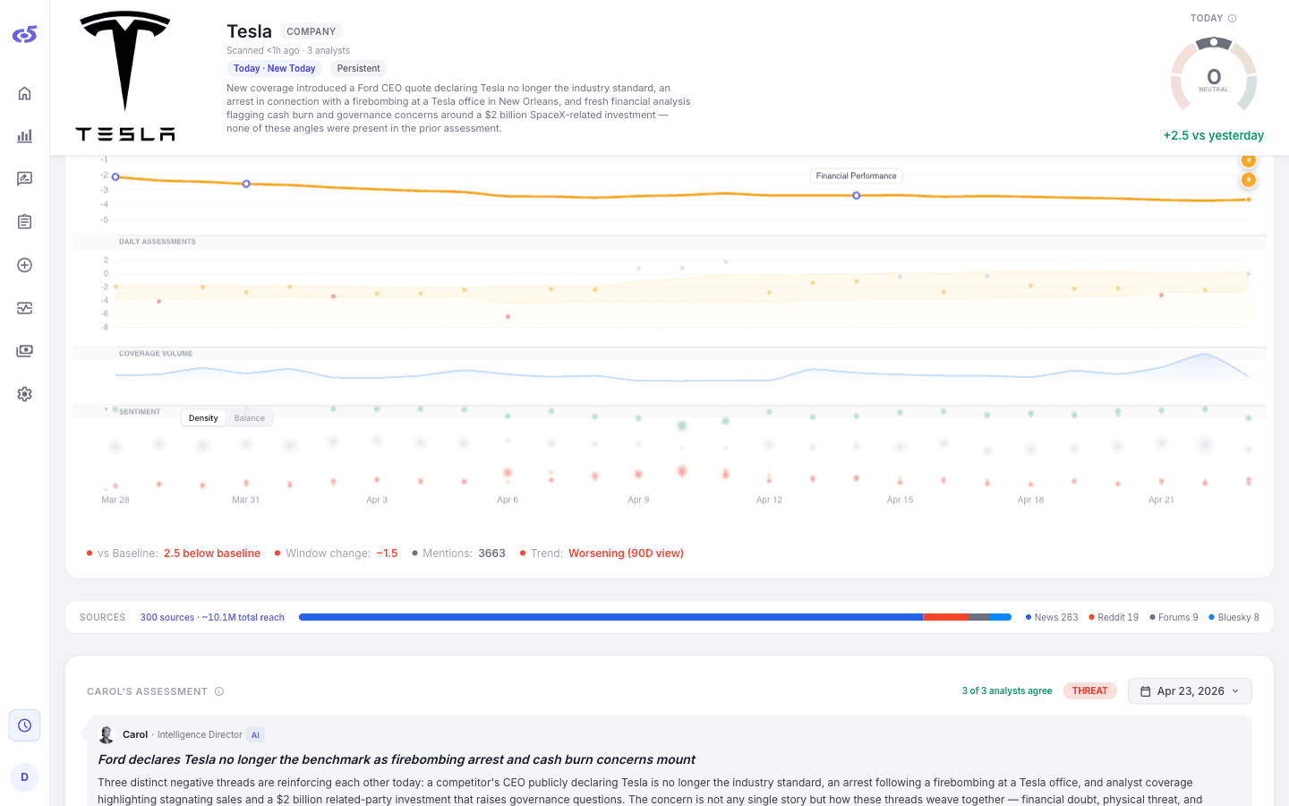The height and width of the screenshot is (806, 1289).
Task: Click the D user avatar
Action: (x=24, y=777)
